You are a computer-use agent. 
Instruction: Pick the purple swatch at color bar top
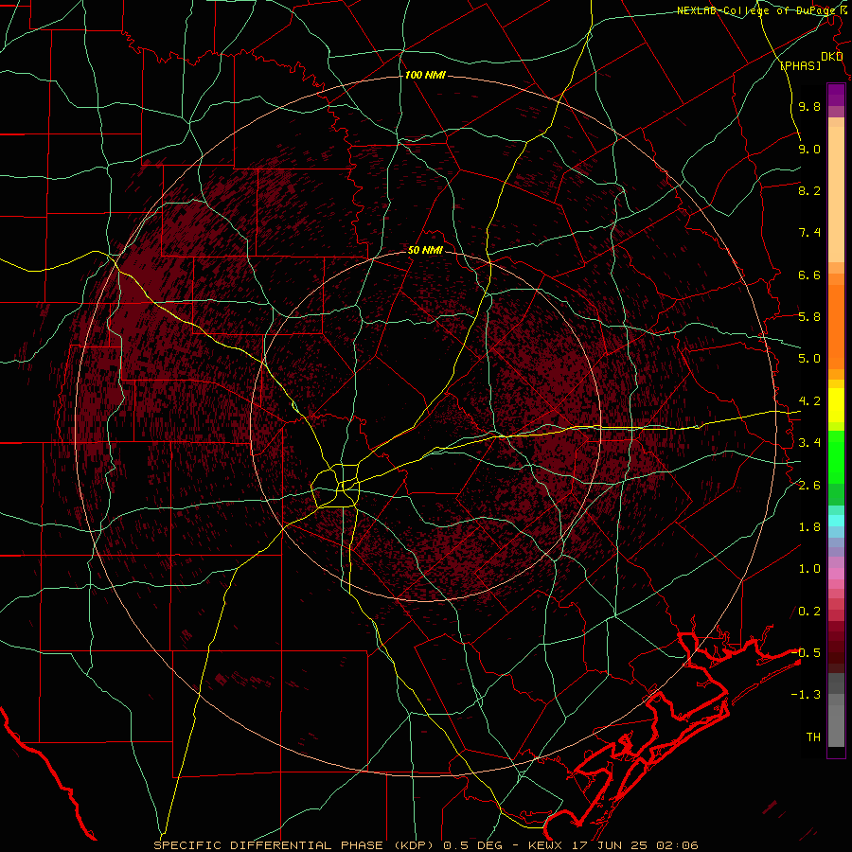point(836,95)
